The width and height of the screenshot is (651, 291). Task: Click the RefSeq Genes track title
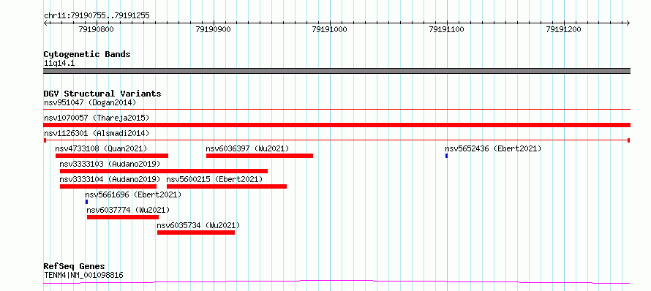click(75, 267)
